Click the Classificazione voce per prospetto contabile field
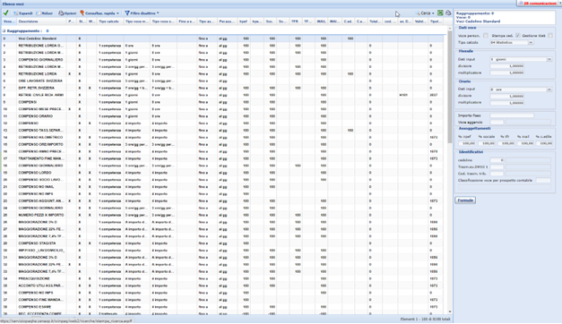 point(543,181)
